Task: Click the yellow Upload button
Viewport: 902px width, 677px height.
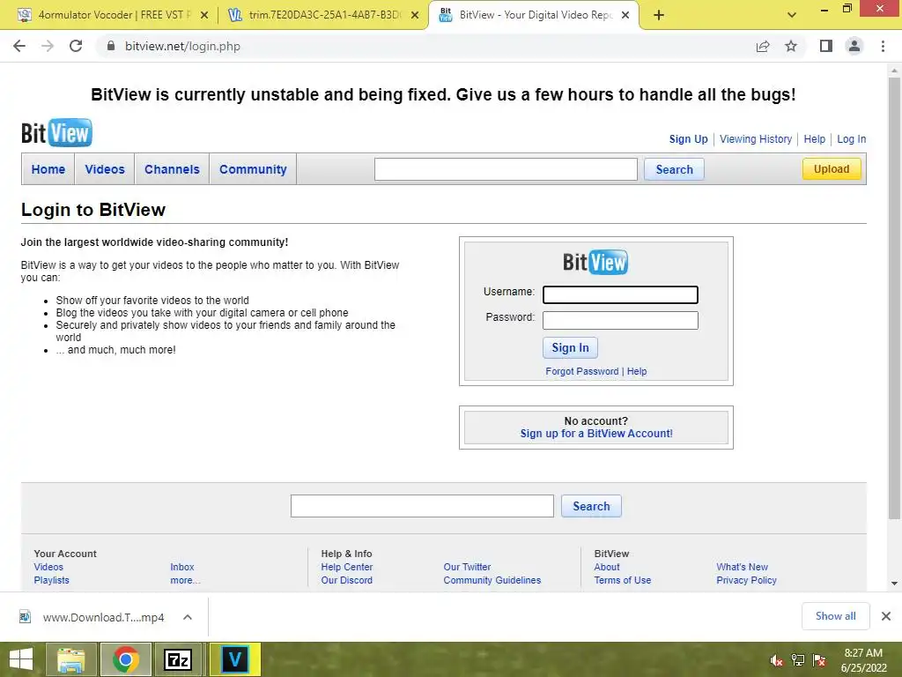Action: point(832,168)
